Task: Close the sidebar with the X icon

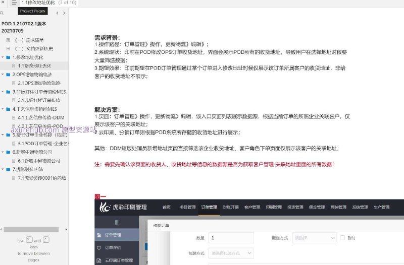Action: [3, 3]
